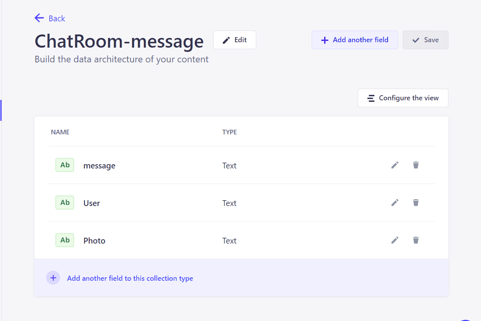This screenshot has height=321, width=481.
Task: Click the round plus icon in the footer
Action: pos(53,278)
